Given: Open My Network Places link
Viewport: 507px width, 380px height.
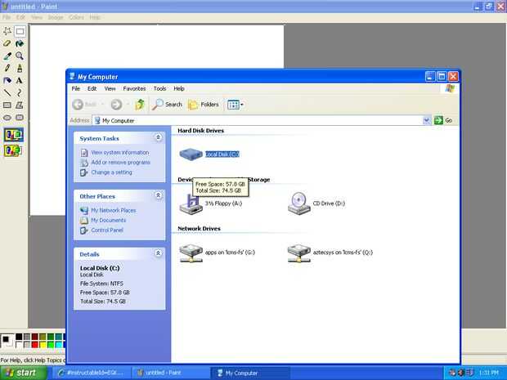Looking at the screenshot, I should pos(113,210).
